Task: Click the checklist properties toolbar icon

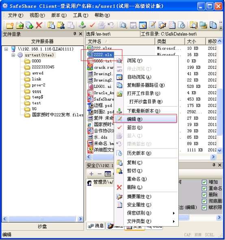Action: [172, 25]
